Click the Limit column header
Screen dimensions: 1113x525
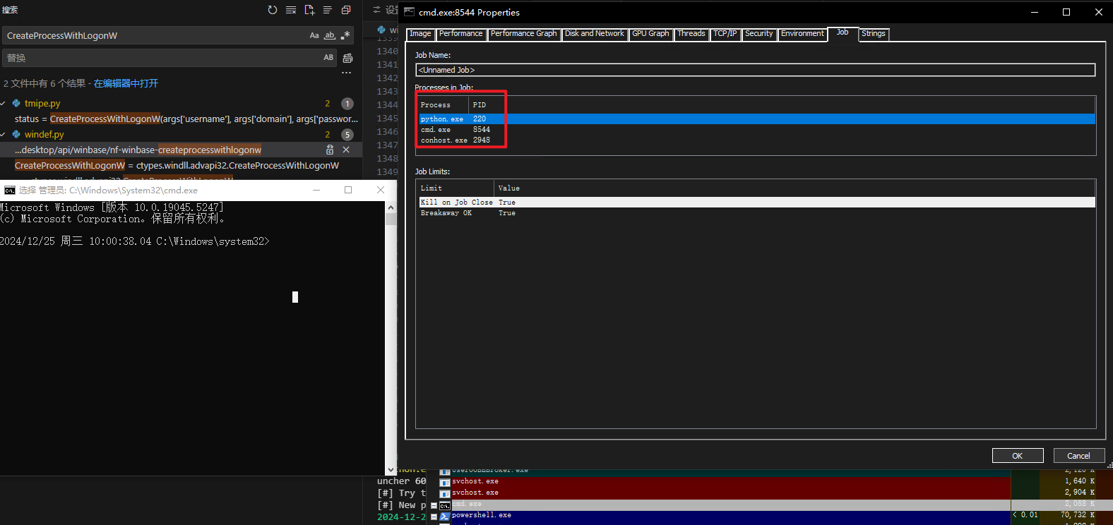(x=455, y=188)
